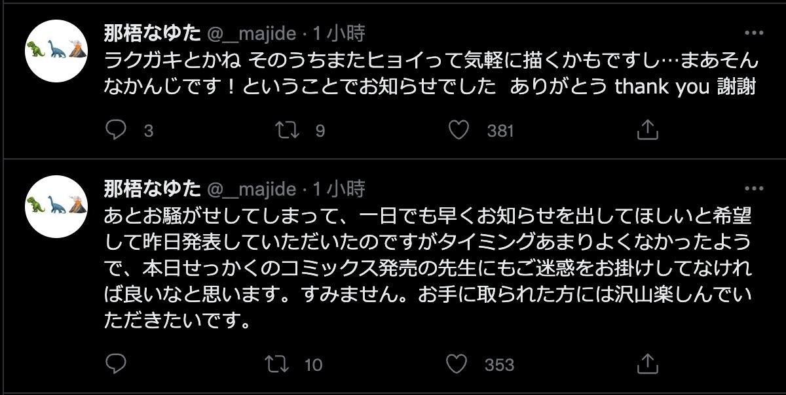The height and width of the screenshot is (395, 786).
Task: Retweet the tweet with 10 retweets
Action: point(286,364)
